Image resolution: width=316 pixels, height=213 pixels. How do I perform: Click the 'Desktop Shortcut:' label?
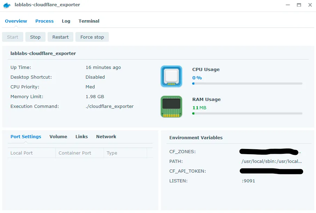click(31, 77)
